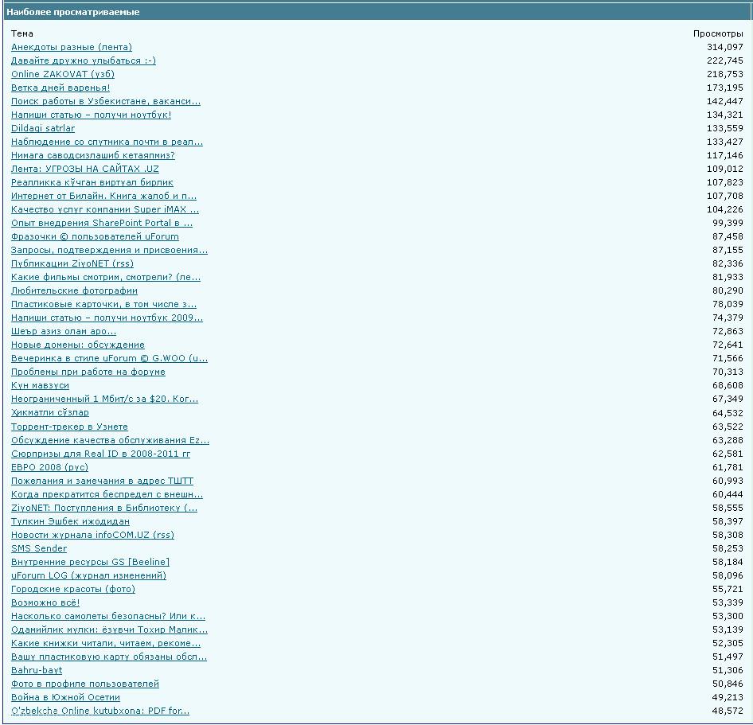This screenshot has height=725, width=753.
Task: Open 'Новые домены: обсуждение' topic
Action: [x=78, y=345]
